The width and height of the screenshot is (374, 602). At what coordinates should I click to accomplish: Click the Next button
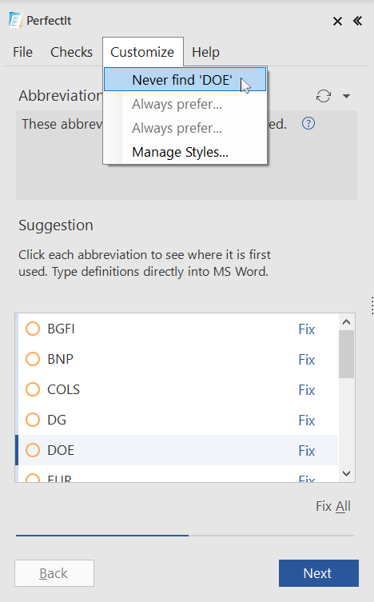coord(319,573)
